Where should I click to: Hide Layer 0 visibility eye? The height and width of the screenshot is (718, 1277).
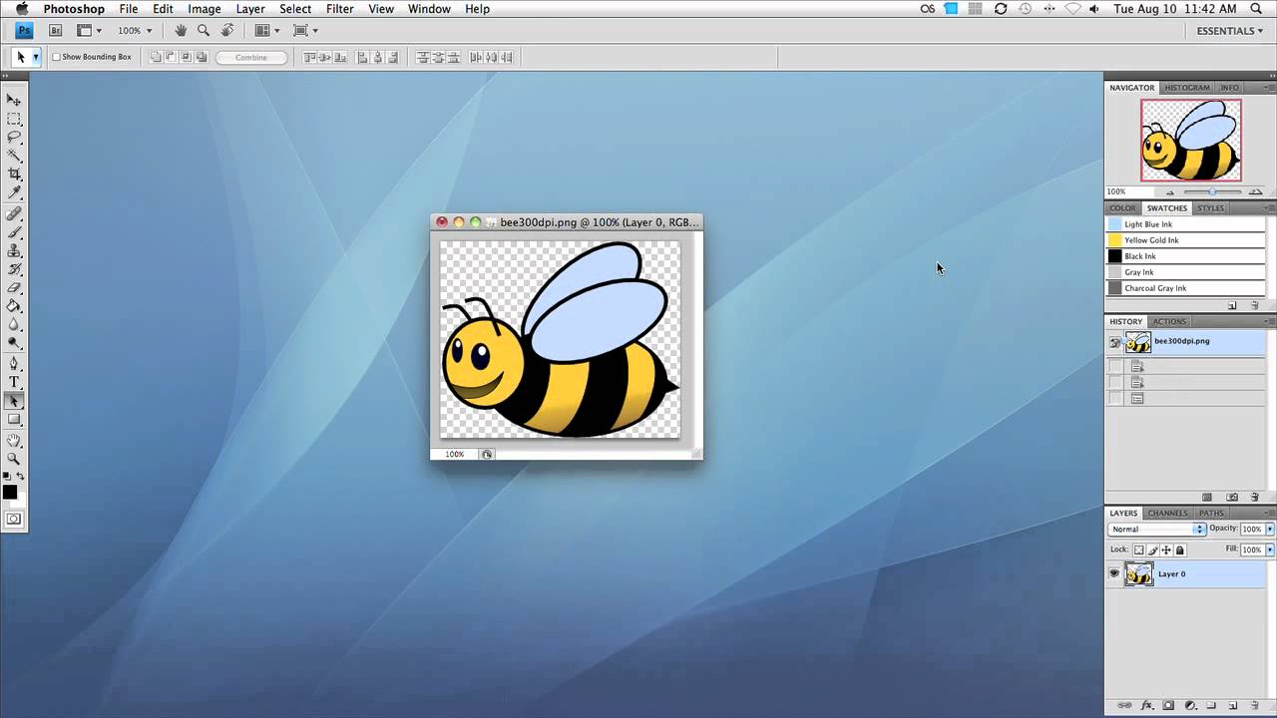click(x=1114, y=573)
